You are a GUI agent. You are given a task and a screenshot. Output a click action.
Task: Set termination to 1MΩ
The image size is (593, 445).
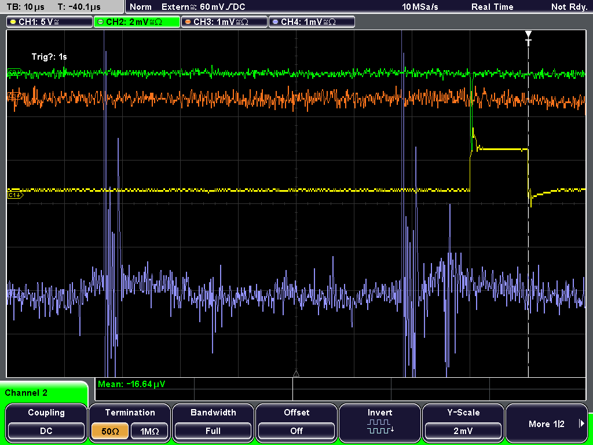click(x=149, y=431)
